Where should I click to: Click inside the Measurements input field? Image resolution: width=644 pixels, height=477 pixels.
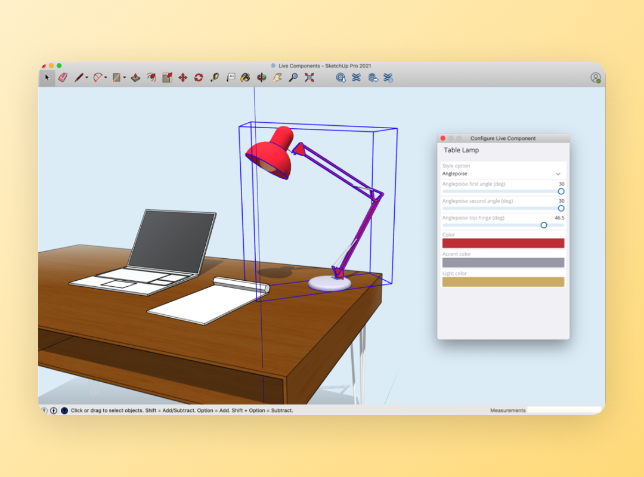point(563,410)
